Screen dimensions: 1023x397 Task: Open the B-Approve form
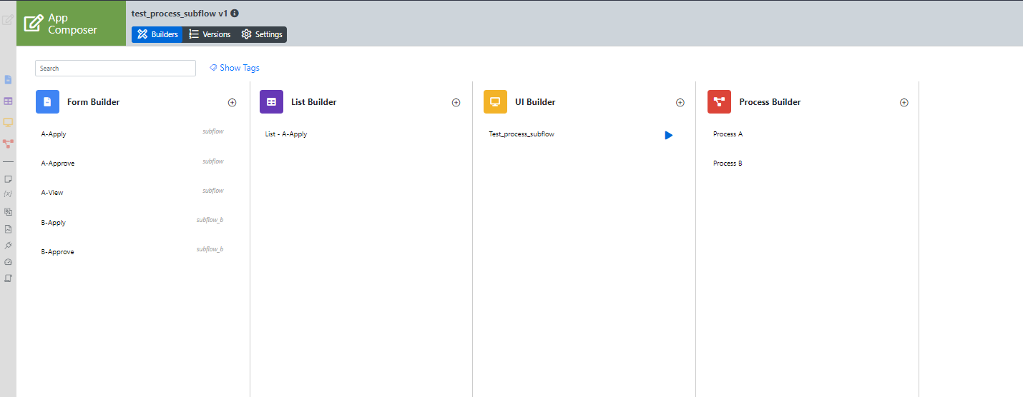tap(57, 252)
